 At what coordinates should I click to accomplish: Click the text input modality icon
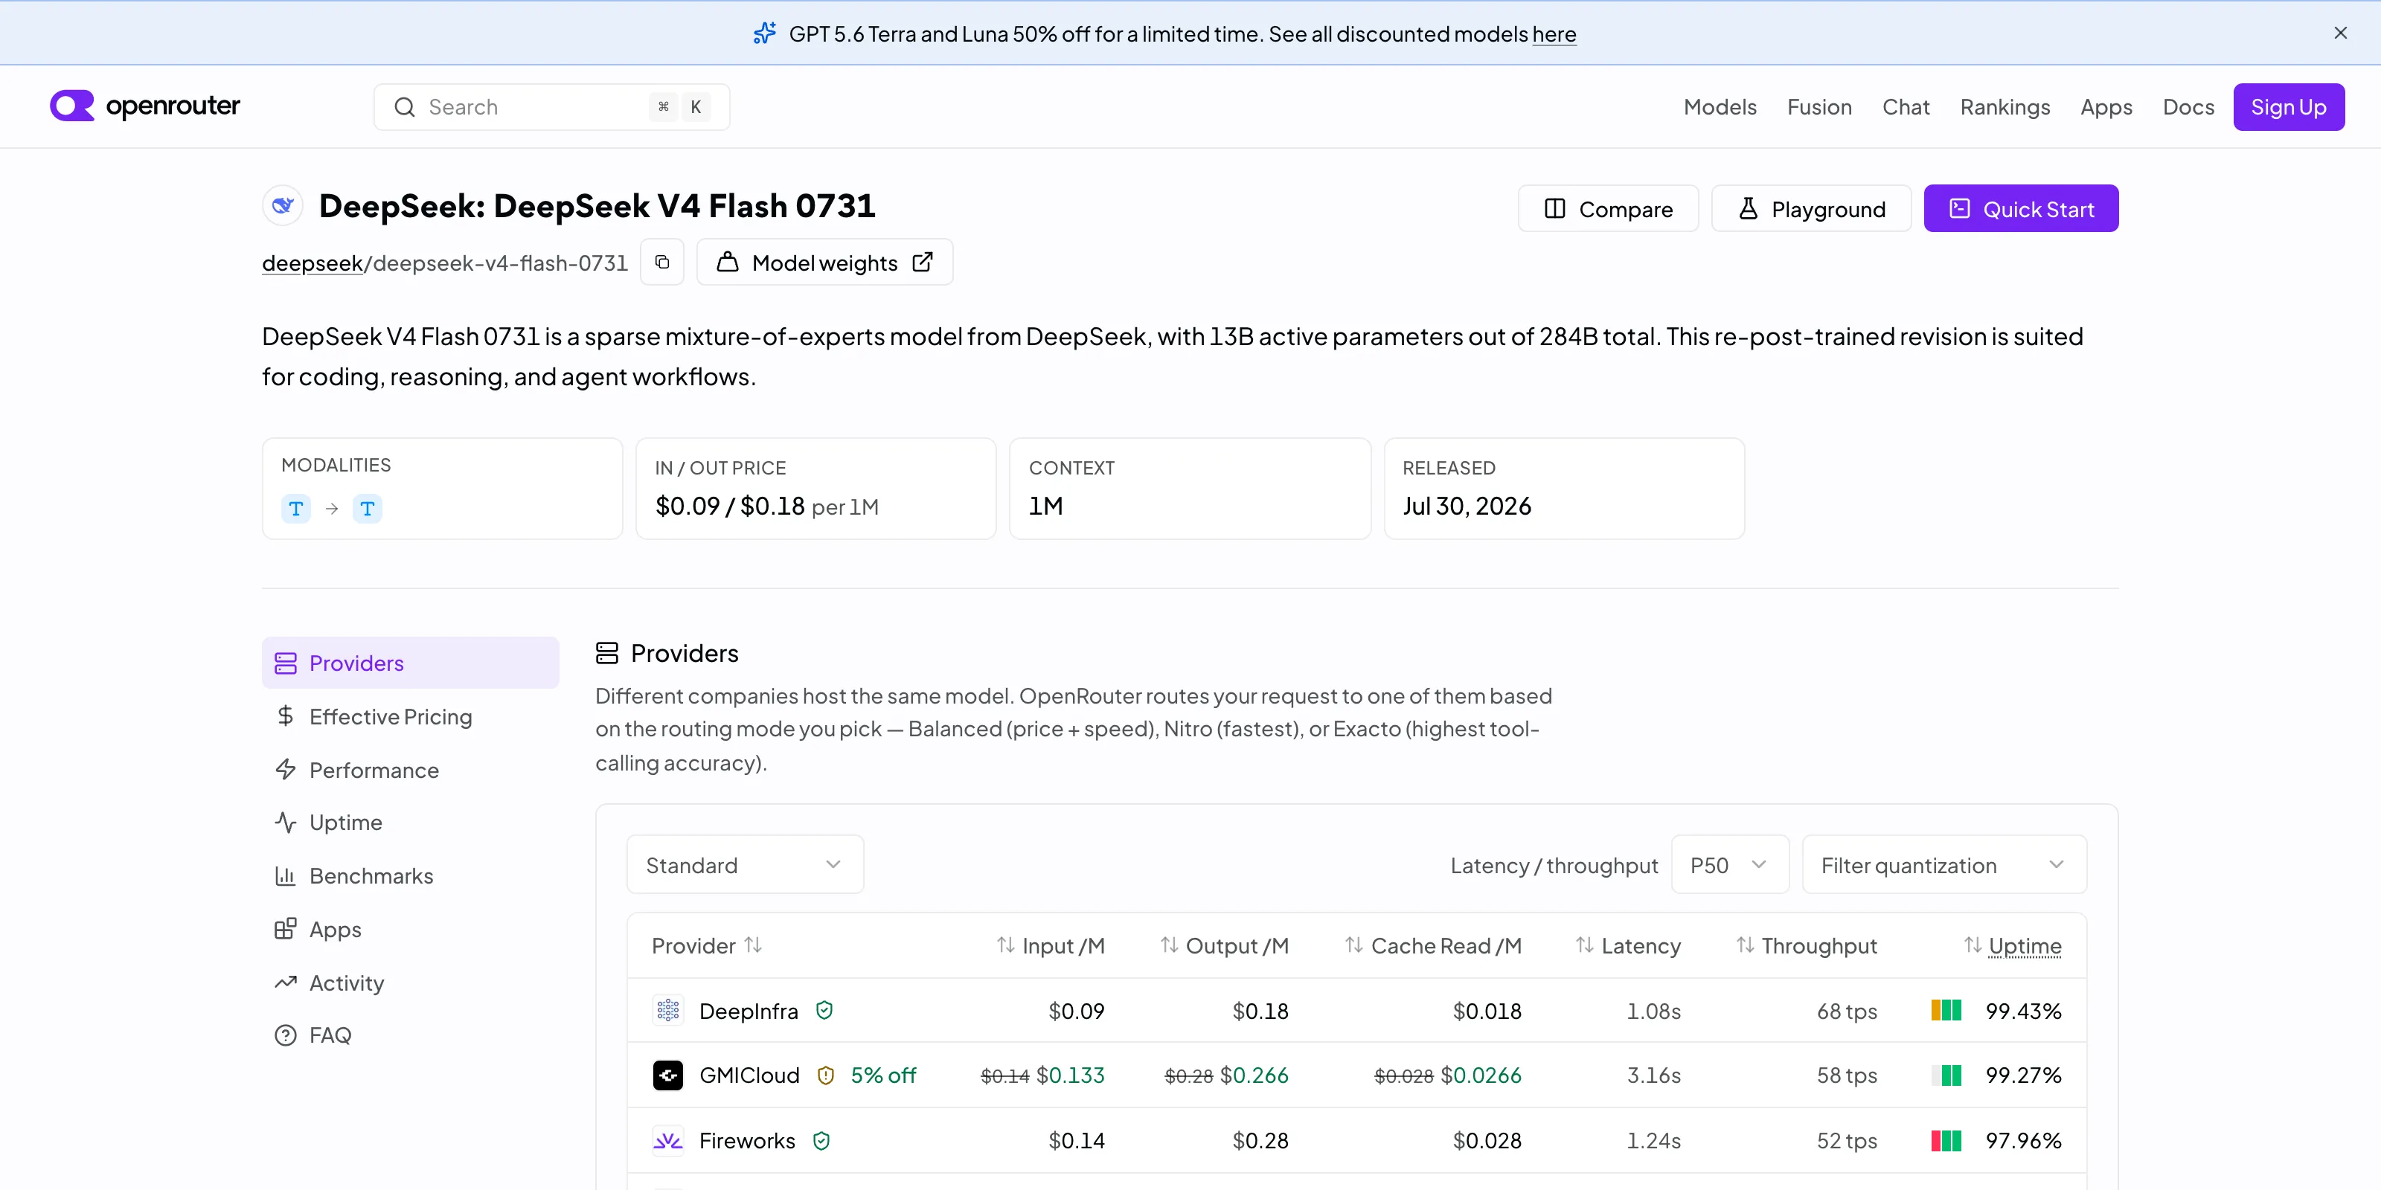click(296, 508)
